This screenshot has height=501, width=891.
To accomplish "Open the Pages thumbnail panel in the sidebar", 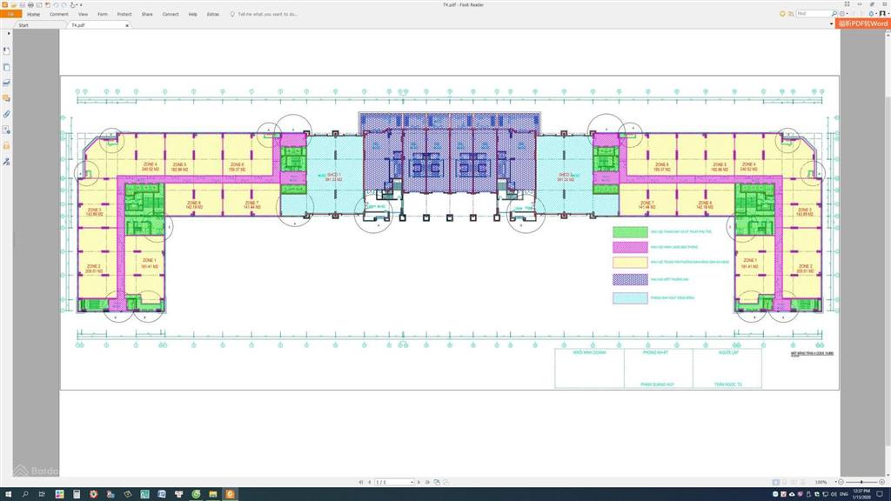I will point(6,67).
